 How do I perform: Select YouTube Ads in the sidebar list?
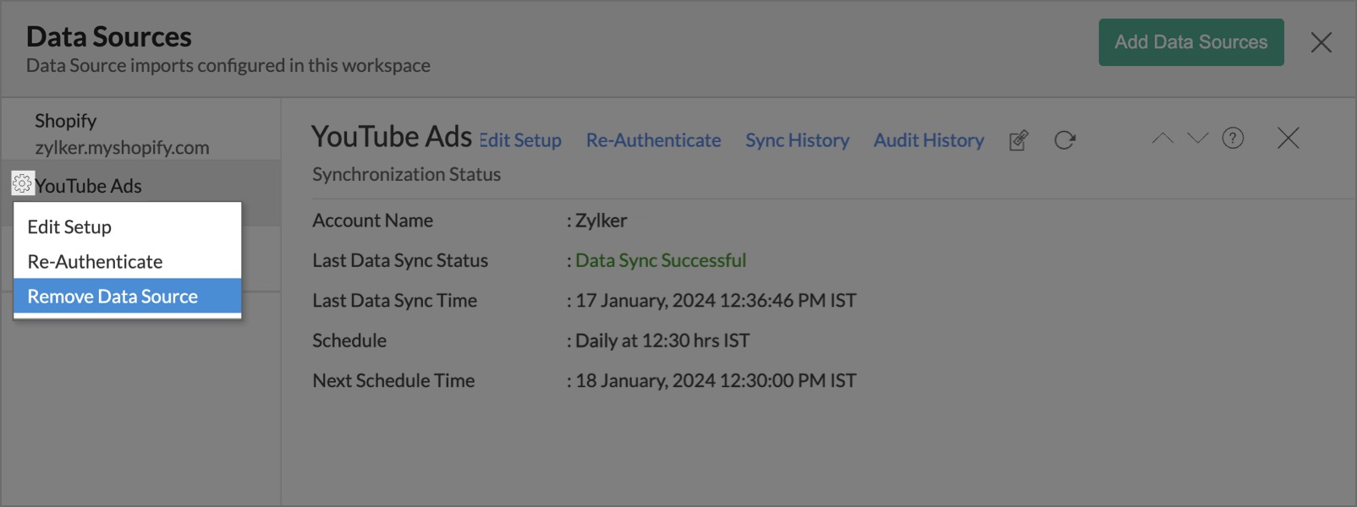coord(88,186)
